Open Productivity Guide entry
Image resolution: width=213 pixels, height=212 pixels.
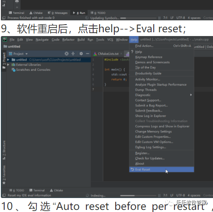click(x=162, y=73)
